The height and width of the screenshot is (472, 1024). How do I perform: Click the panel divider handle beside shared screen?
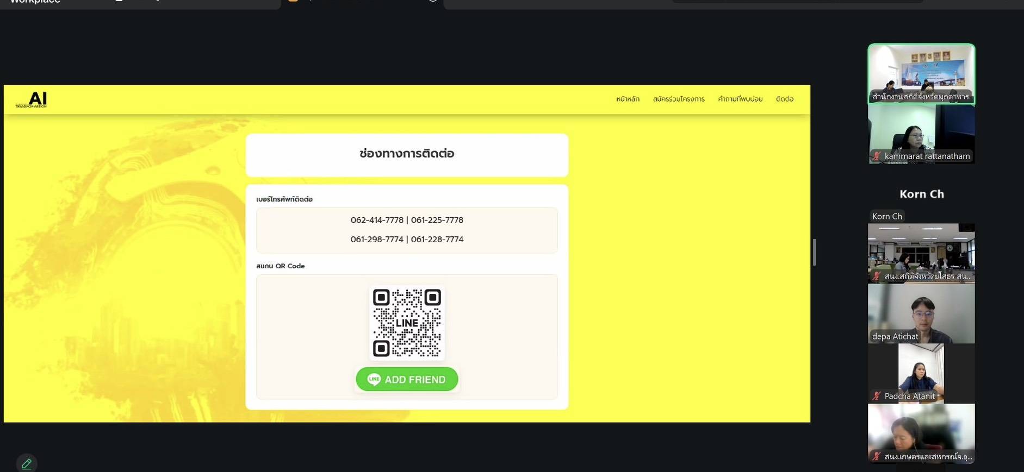[x=814, y=252]
